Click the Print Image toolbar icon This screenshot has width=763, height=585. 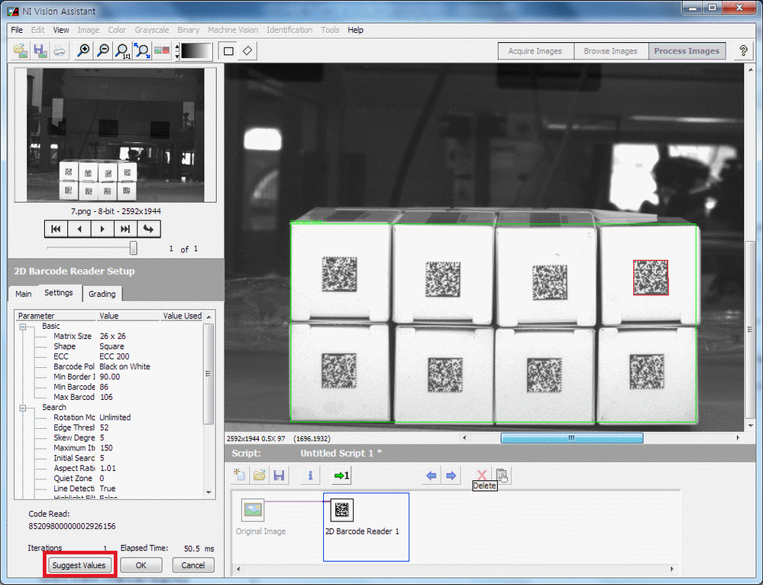tap(60, 50)
